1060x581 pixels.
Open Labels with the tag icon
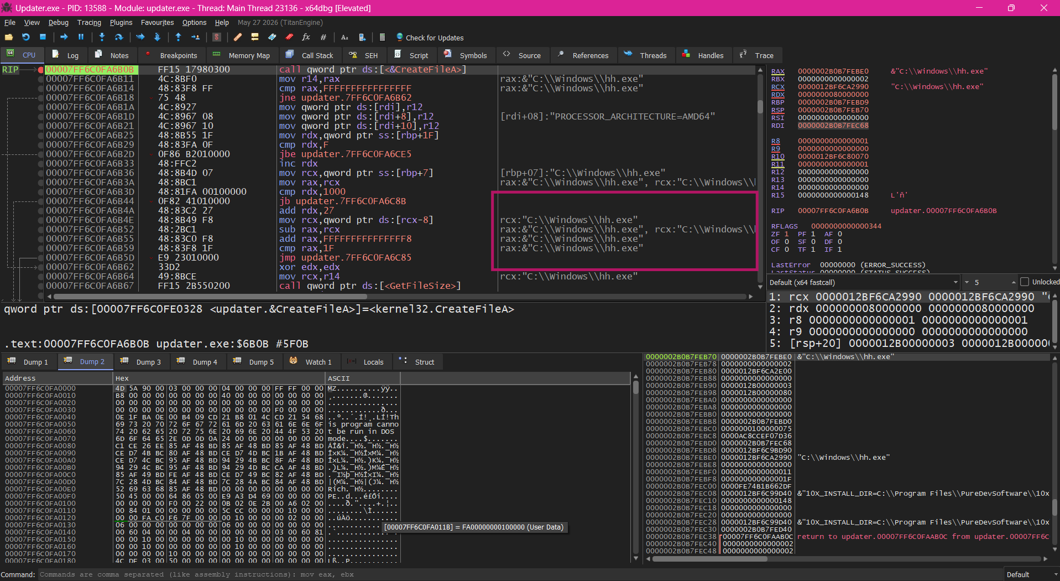pos(272,37)
